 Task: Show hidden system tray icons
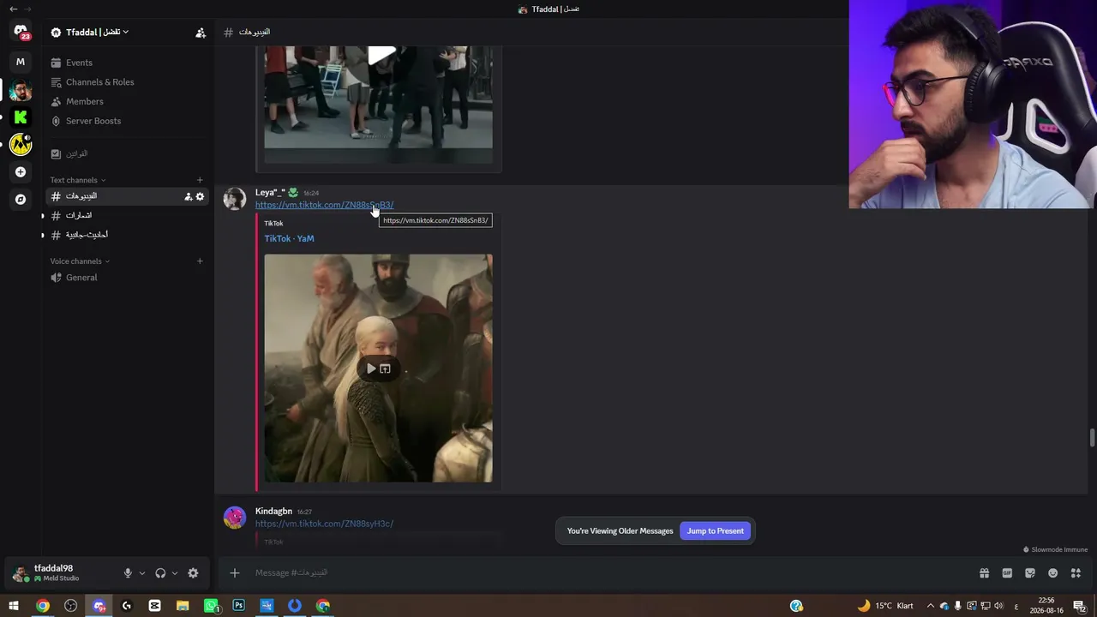pyautogui.click(x=930, y=606)
